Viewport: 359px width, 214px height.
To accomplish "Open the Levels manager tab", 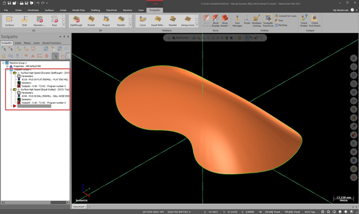I will point(37,43).
